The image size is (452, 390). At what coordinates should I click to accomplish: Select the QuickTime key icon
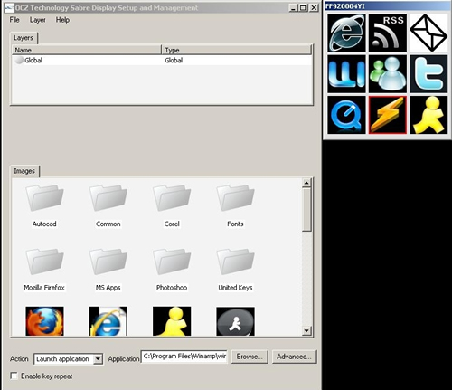click(346, 115)
